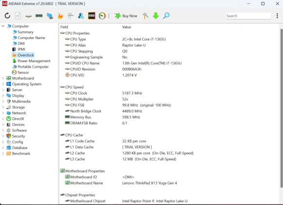
Task: Click the green download arrow icon
Action: pyautogui.click(x=155, y=16)
